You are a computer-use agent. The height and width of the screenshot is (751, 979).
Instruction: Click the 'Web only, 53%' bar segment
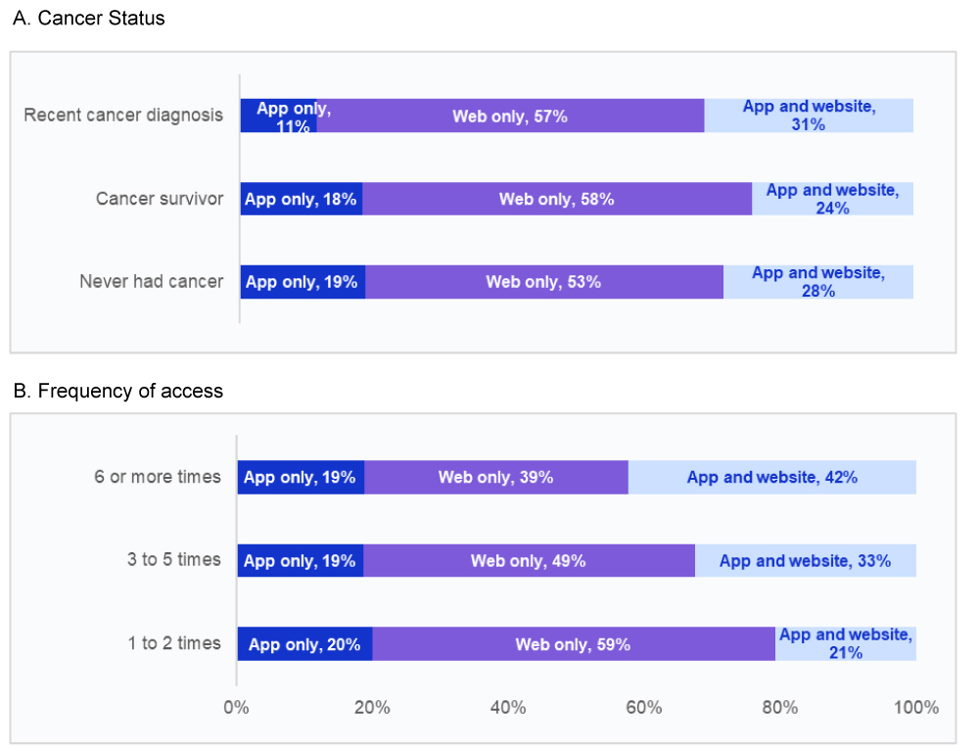click(x=543, y=282)
